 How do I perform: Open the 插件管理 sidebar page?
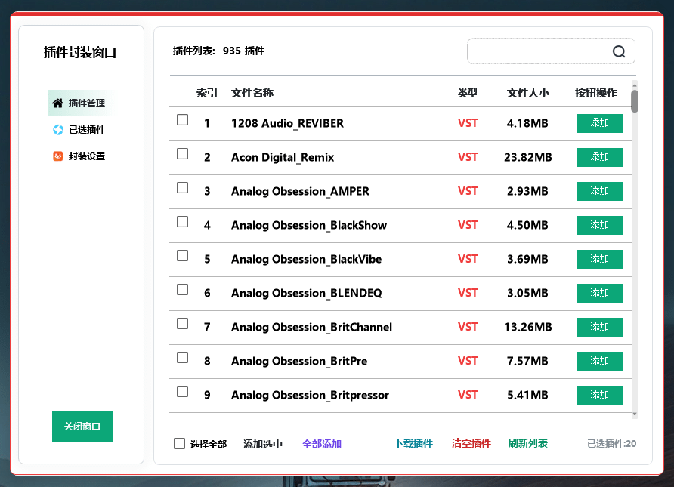click(82, 103)
